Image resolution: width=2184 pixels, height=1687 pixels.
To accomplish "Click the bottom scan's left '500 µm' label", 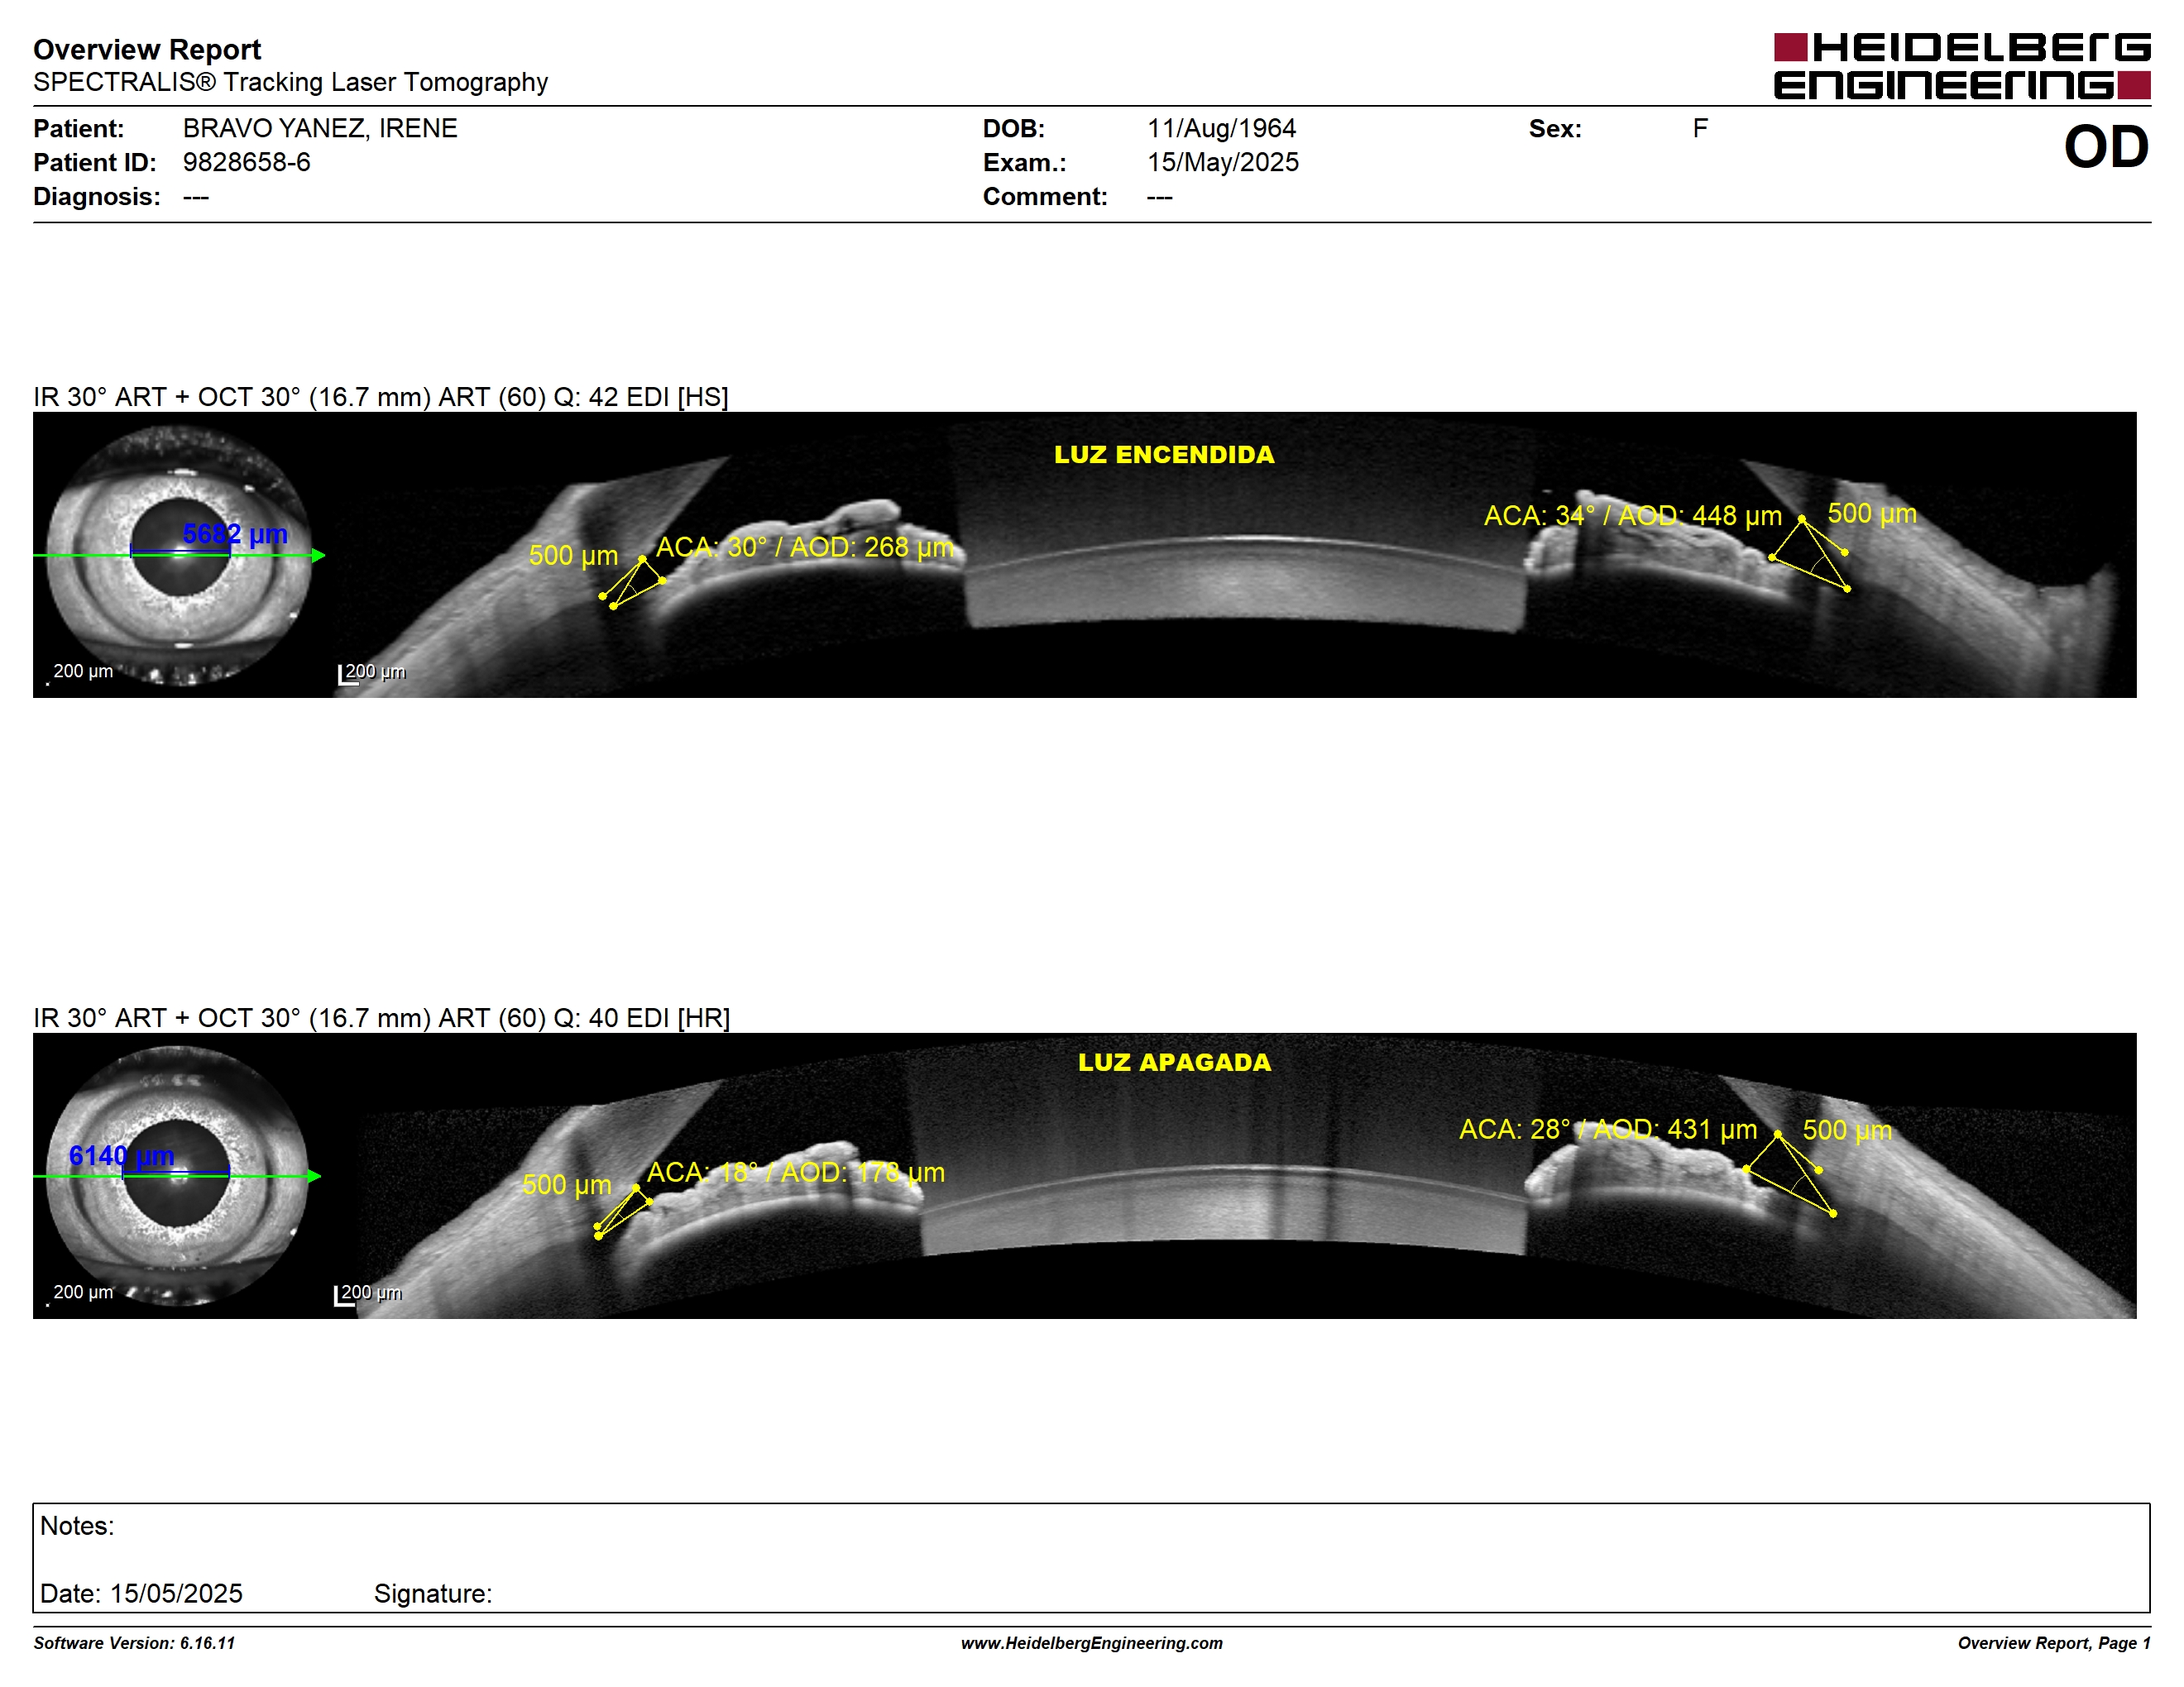I will 567,1185.
